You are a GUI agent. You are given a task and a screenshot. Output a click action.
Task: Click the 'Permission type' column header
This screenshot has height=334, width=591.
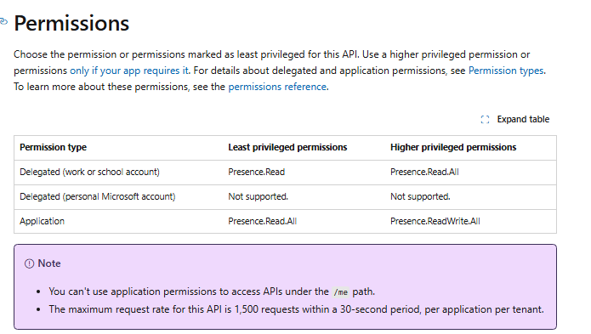coord(53,147)
